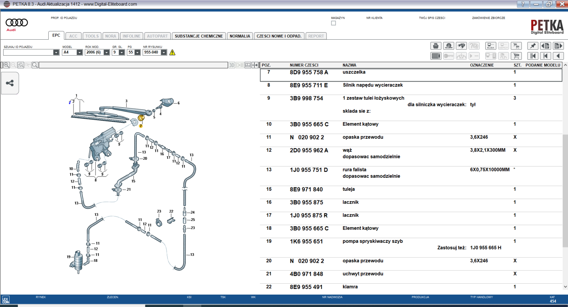Go to the next document page icon
This screenshot has width=568, height=307.
(558, 46)
